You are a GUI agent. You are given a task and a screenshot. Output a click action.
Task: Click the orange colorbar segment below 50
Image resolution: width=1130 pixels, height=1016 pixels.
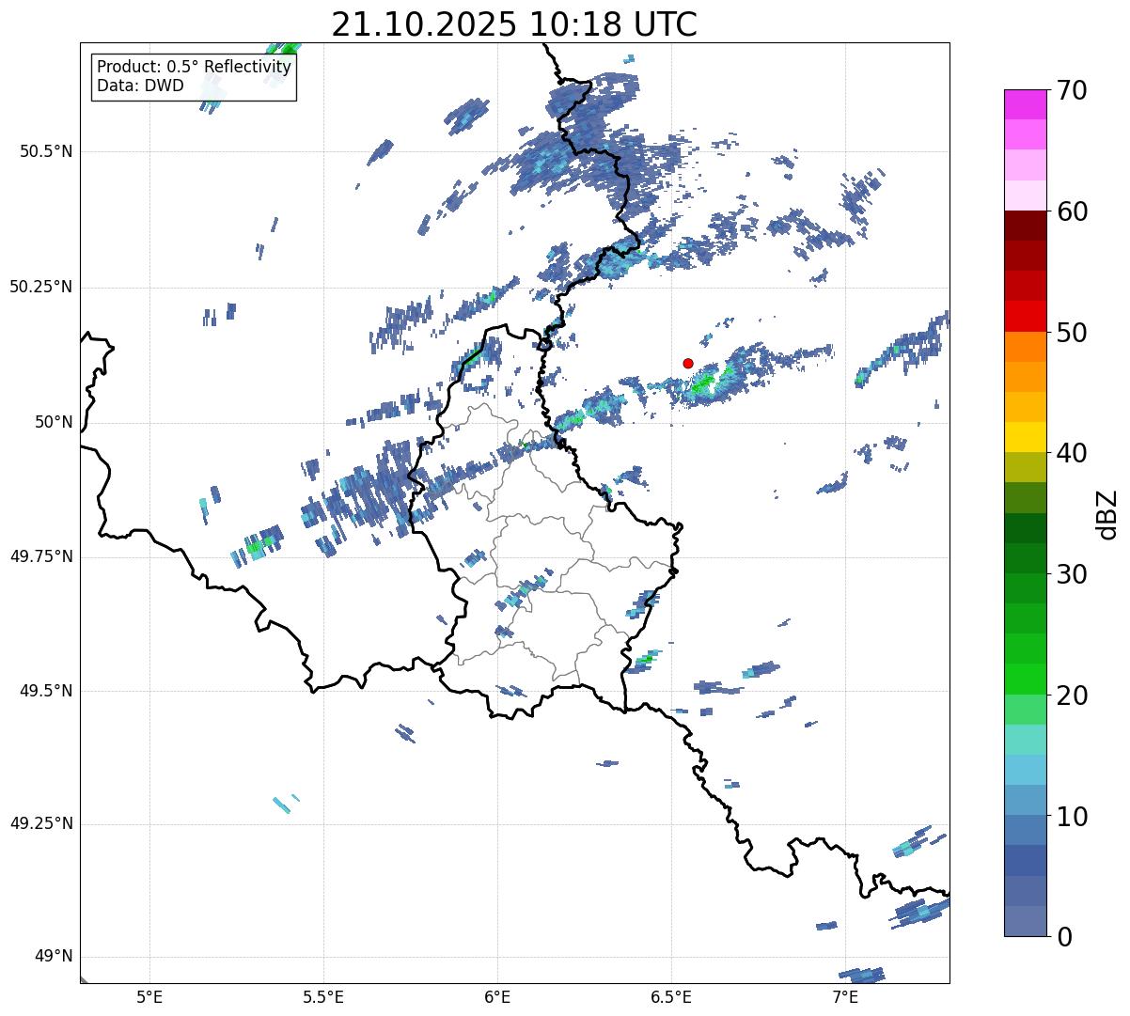pos(1026,347)
